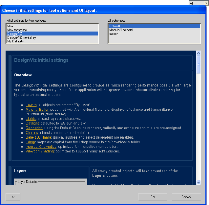Open the Material Editor link
209x205 pixels.
pyautogui.click(x=37, y=110)
